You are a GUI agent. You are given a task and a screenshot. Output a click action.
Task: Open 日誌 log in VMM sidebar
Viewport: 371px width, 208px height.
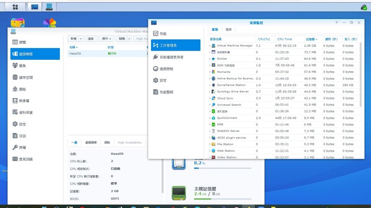pos(35,136)
